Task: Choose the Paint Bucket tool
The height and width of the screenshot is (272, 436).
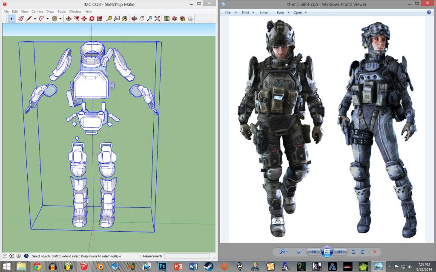Action: click(x=125, y=19)
